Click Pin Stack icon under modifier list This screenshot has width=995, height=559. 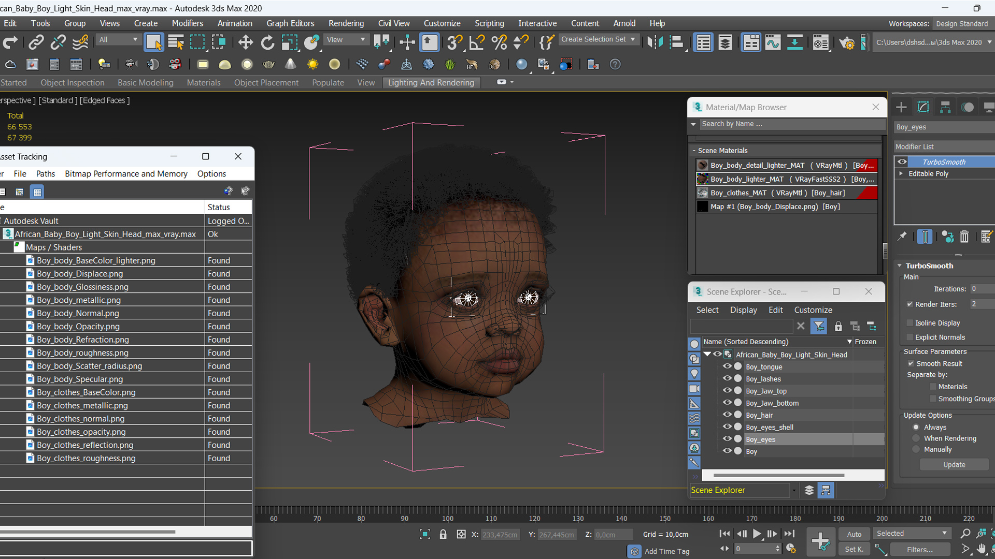902,237
